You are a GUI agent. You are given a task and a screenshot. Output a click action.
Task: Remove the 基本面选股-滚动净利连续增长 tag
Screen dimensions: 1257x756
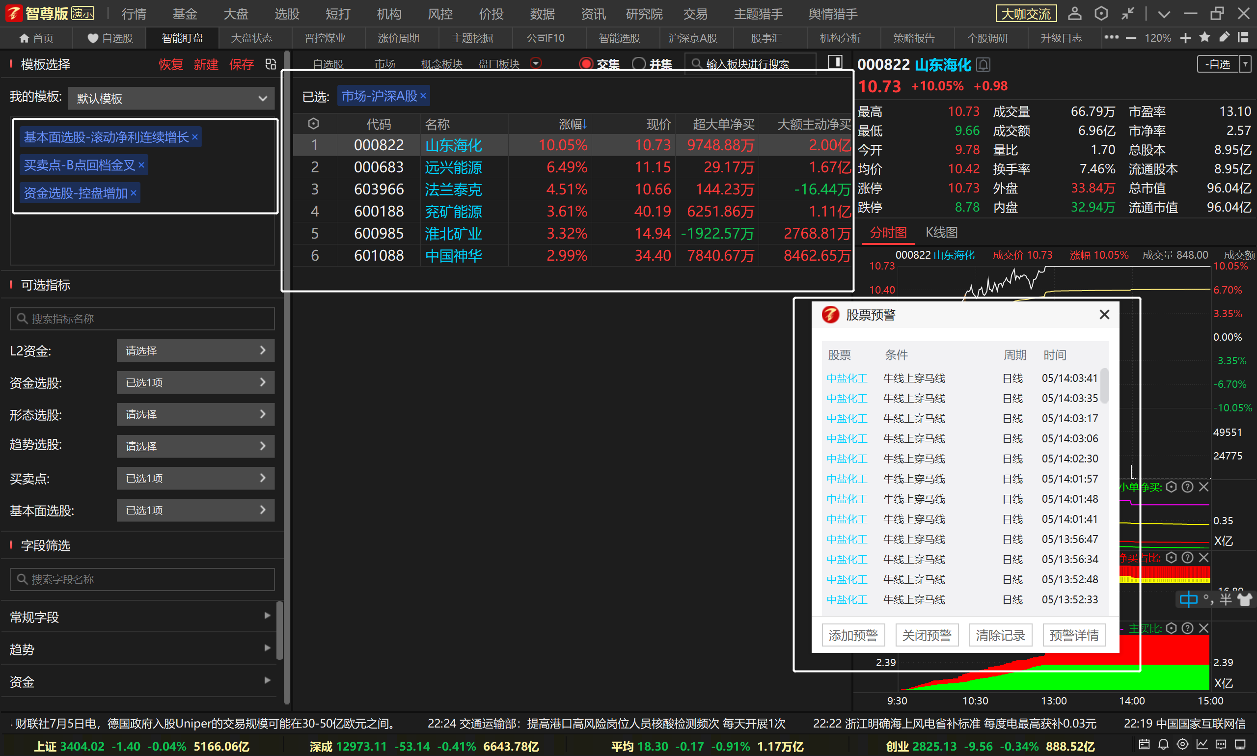[x=194, y=137]
